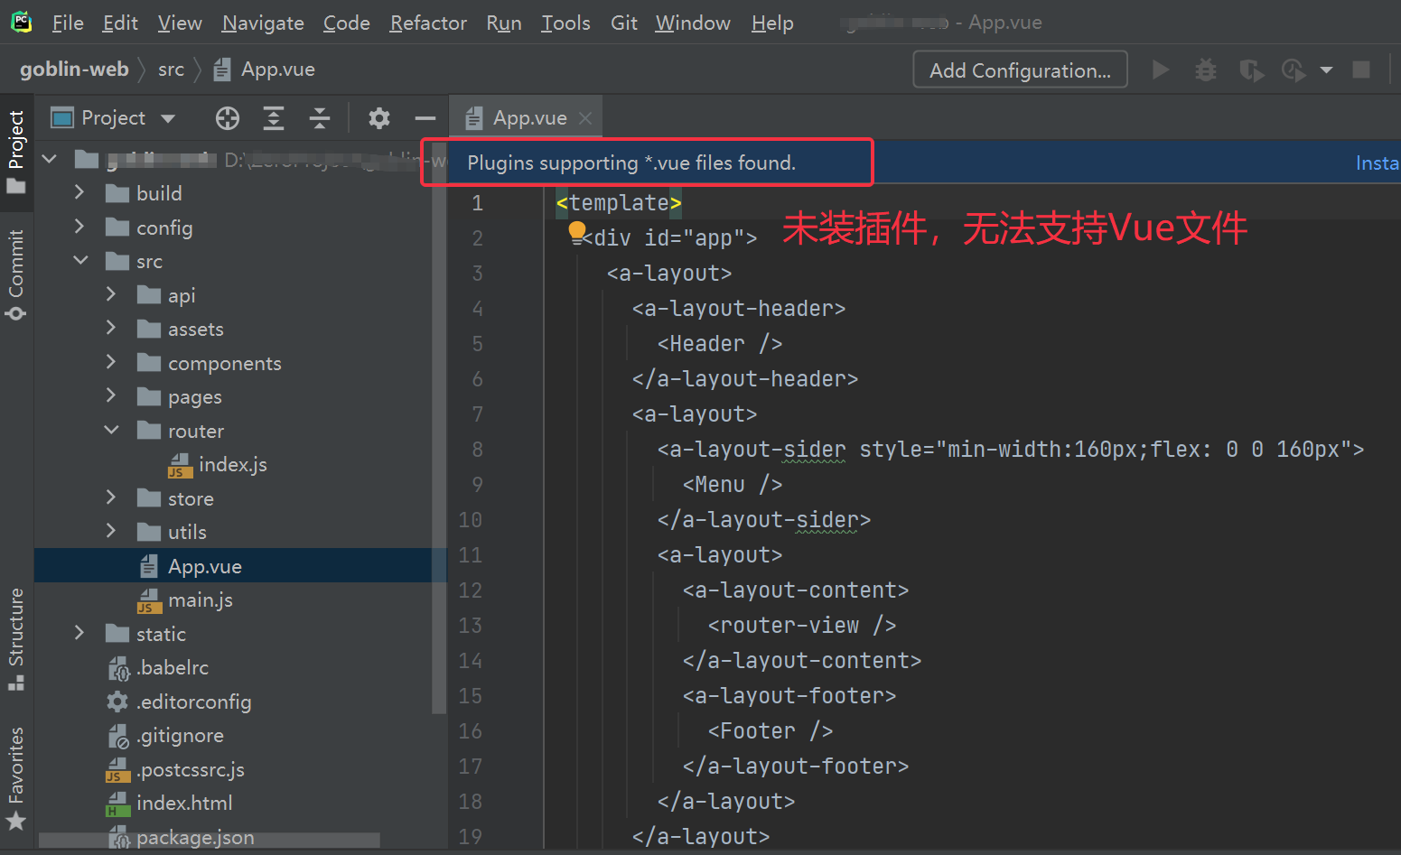The width and height of the screenshot is (1401, 855).
Task: Expand the components folder
Action: coord(111,362)
